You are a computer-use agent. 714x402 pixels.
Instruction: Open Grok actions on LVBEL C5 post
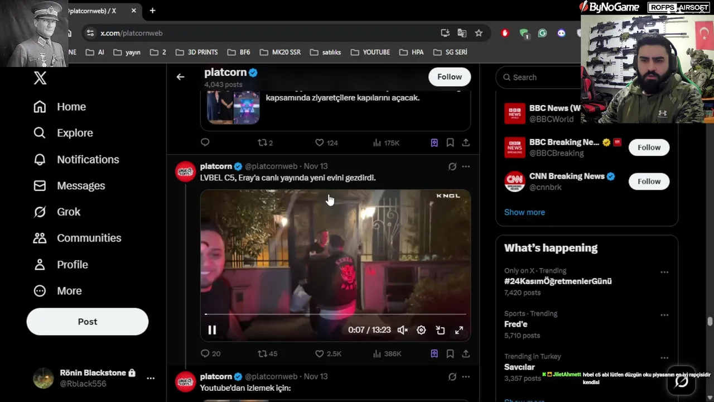tap(452, 166)
